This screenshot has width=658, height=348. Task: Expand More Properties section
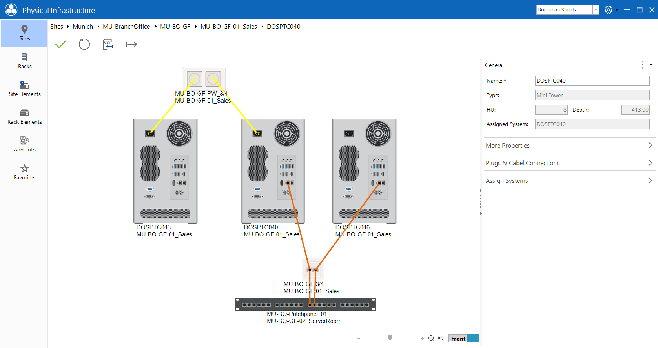click(569, 145)
